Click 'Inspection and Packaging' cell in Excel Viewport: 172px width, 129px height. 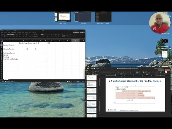(x=11, y=59)
